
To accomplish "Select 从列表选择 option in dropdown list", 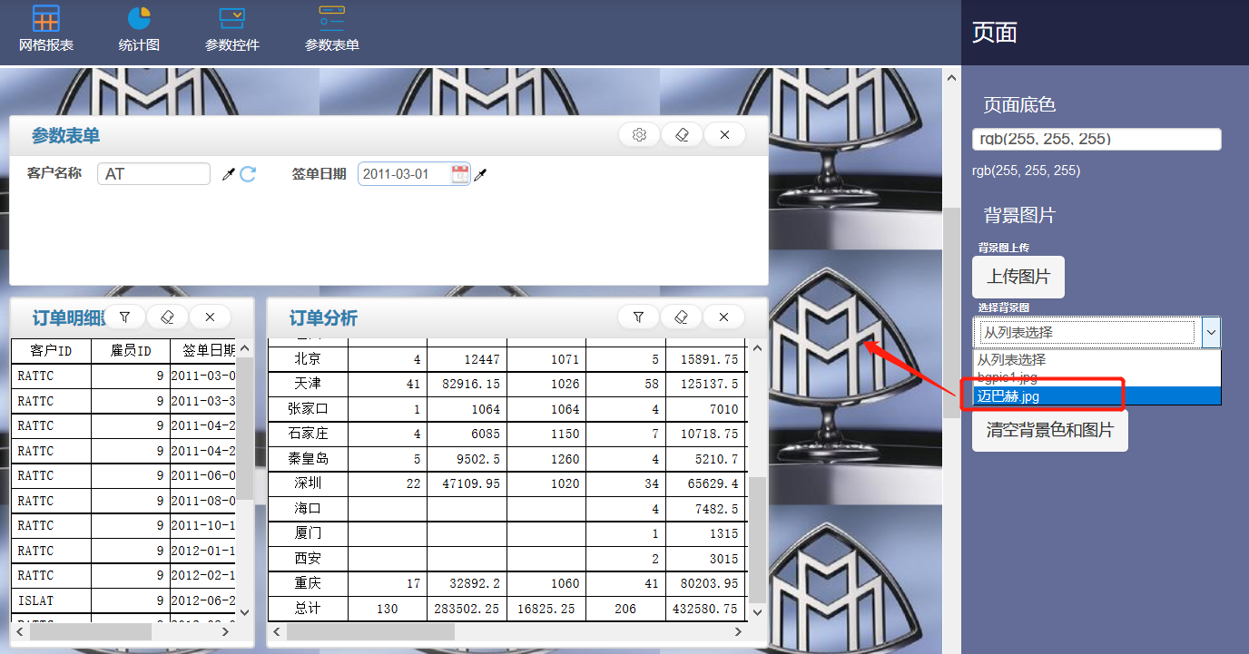I will point(1097,360).
